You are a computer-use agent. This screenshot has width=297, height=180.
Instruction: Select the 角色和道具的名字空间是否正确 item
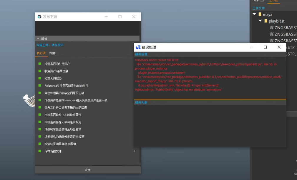[x=64, y=93]
